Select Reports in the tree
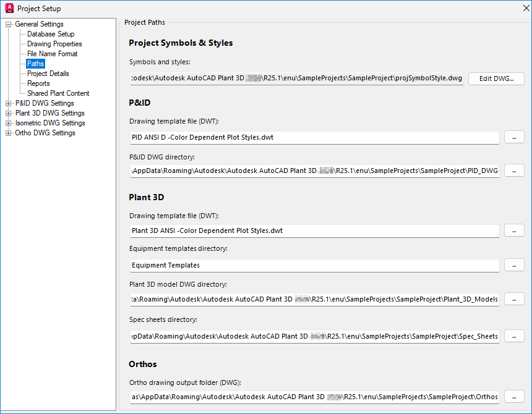This screenshot has height=414, width=532. pyautogui.click(x=38, y=83)
